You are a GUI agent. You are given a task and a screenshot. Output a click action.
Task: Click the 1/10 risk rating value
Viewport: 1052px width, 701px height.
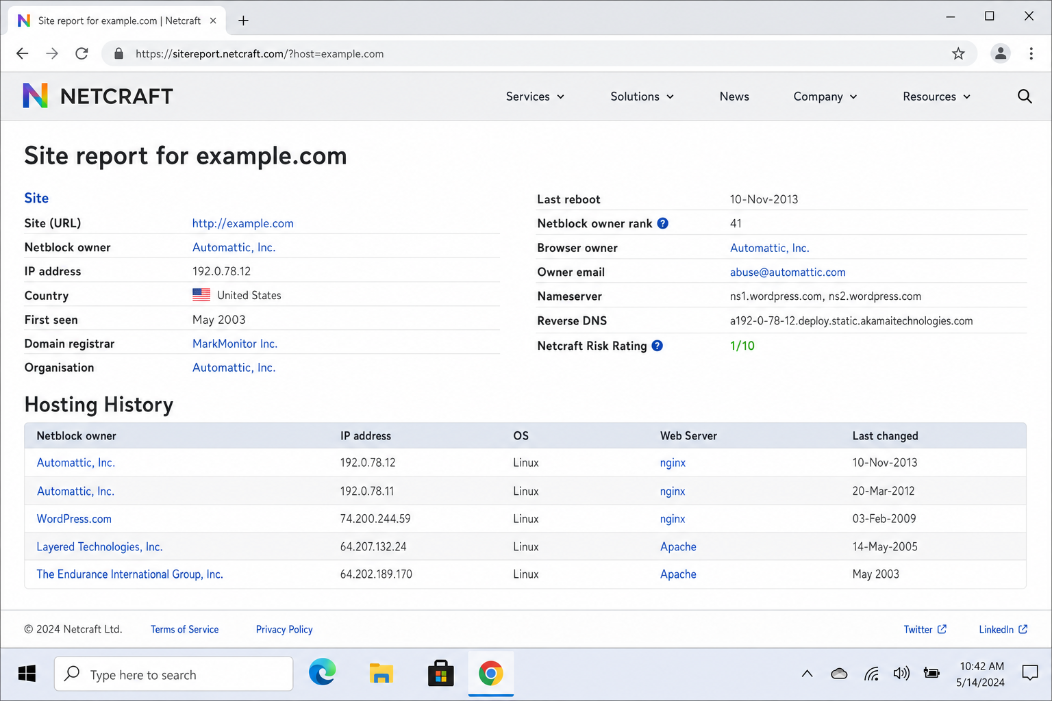click(742, 346)
